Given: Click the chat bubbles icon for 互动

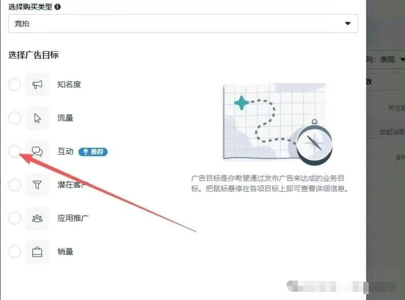Looking at the screenshot, I should tap(37, 151).
